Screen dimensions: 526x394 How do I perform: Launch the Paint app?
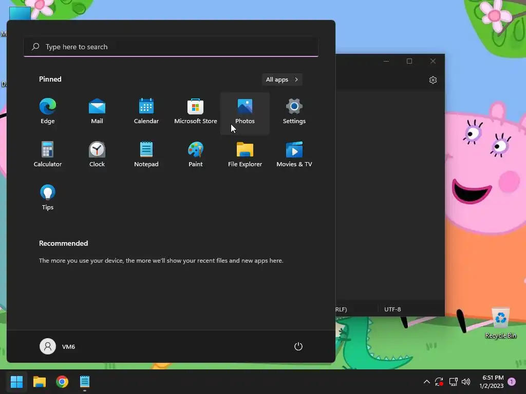pyautogui.click(x=196, y=154)
